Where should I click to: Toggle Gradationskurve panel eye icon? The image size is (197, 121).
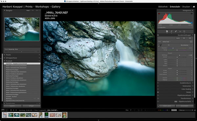point(158,83)
